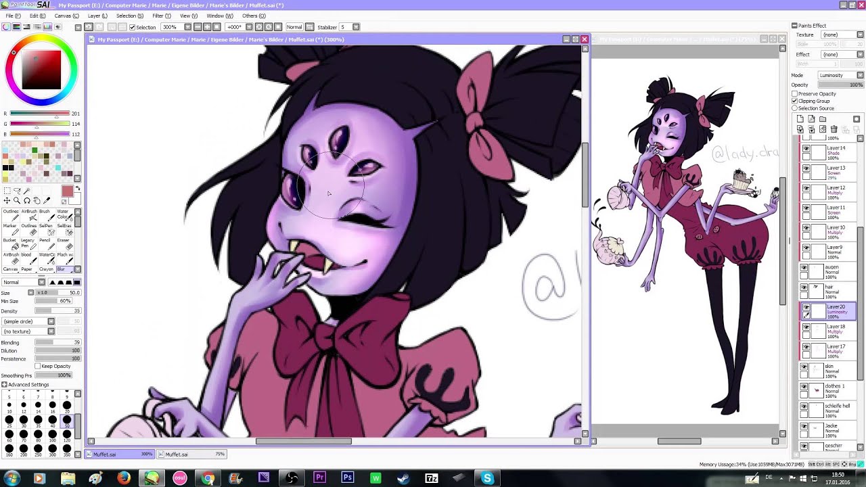866x487 pixels.
Task: Click the foreground color swatch
Action: [x=67, y=192]
